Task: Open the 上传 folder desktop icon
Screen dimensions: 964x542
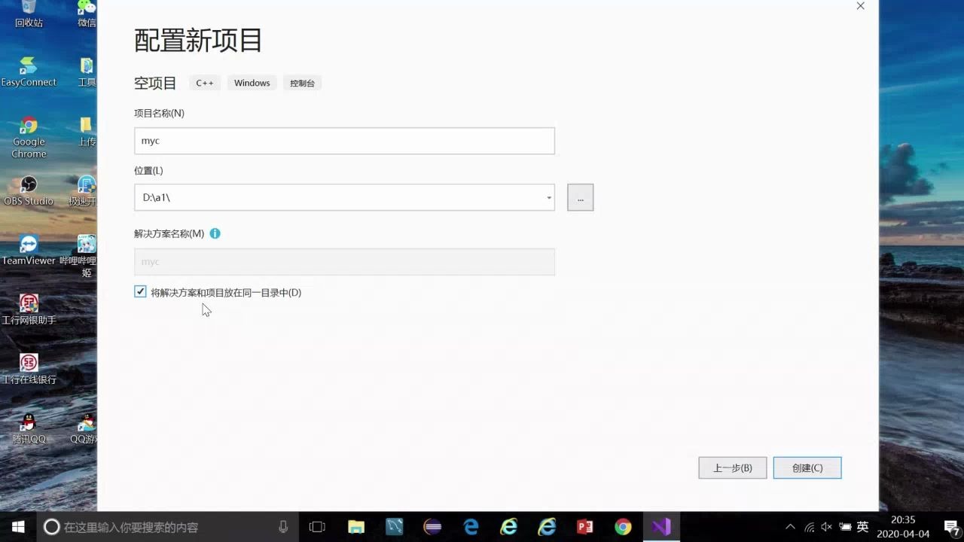Action: click(x=87, y=131)
